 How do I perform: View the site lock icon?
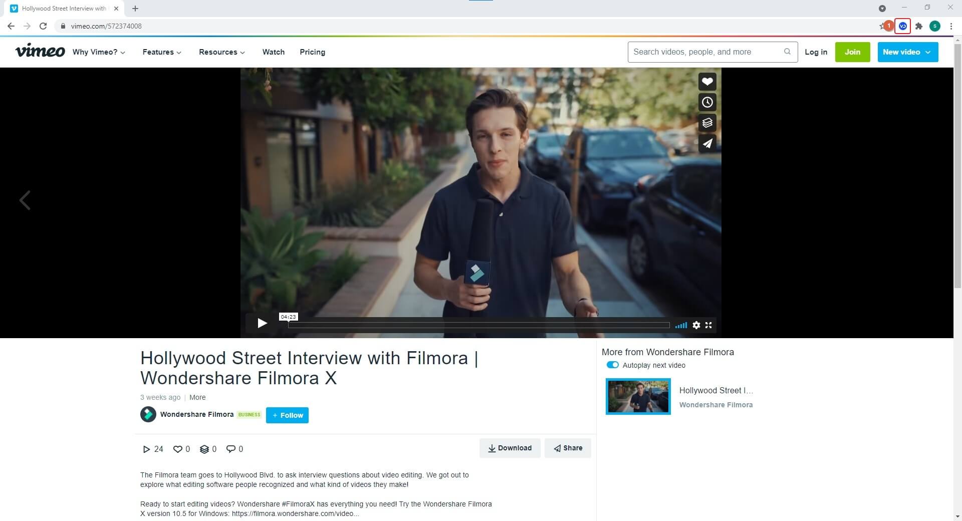pyautogui.click(x=63, y=26)
